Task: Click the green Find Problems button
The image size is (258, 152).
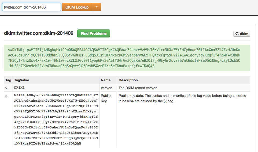Action: pos(94,33)
